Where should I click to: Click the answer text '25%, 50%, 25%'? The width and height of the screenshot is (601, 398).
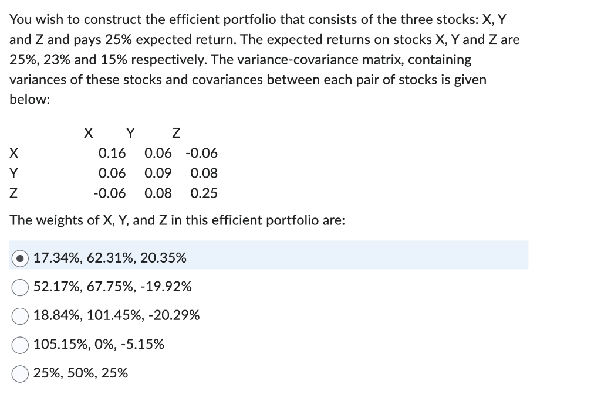tap(80, 373)
